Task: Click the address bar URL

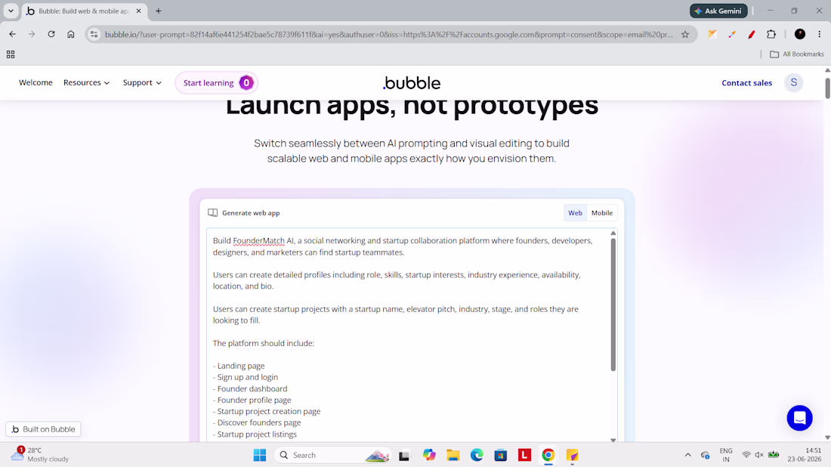Action: (x=388, y=35)
